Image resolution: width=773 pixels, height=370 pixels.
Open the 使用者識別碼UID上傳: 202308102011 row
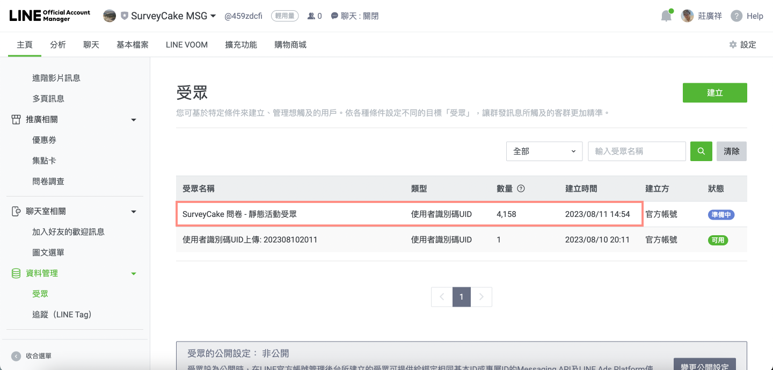pyautogui.click(x=462, y=240)
